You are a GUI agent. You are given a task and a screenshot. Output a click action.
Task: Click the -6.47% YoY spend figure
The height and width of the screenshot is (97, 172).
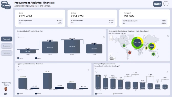click(x=59, y=23)
